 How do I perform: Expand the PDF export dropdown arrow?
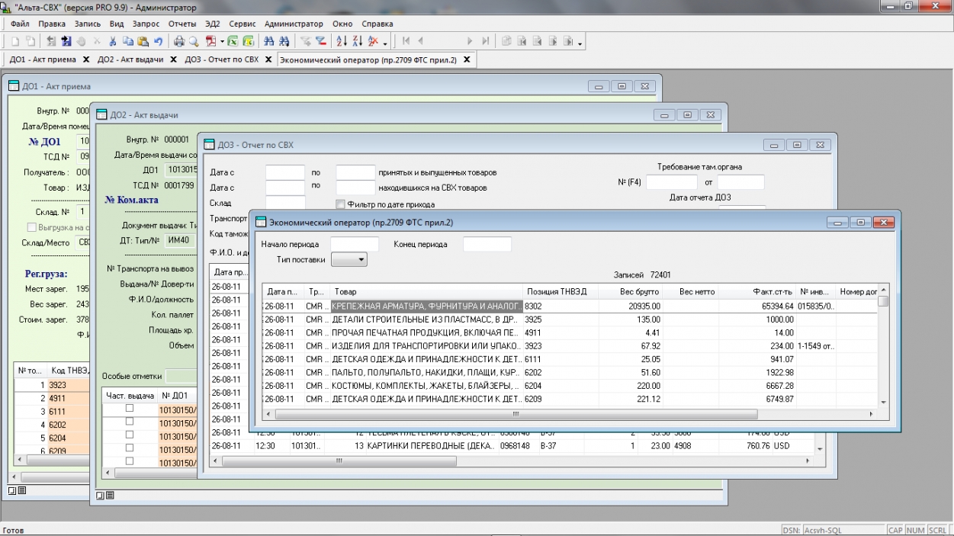pyautogui.click(x=222, y=42)
